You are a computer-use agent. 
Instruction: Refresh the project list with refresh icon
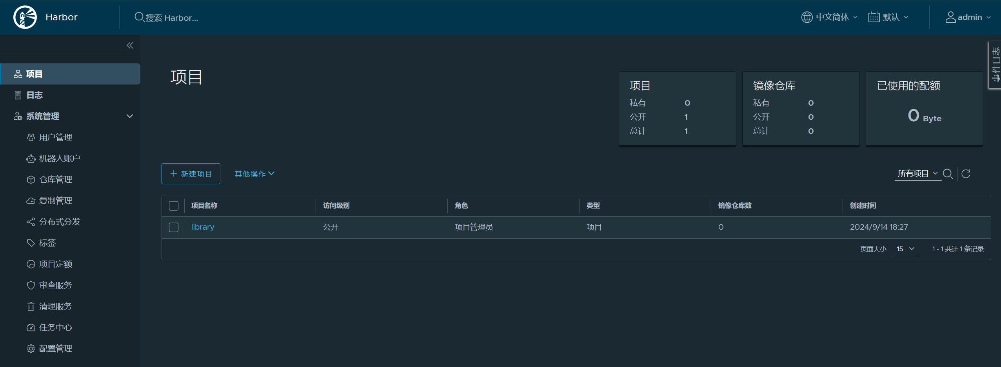(966, 174)
